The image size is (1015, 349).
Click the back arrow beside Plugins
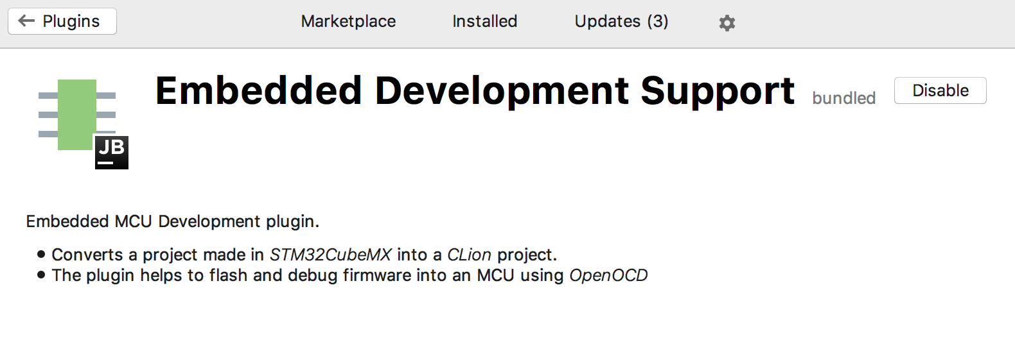click(26, 21)
